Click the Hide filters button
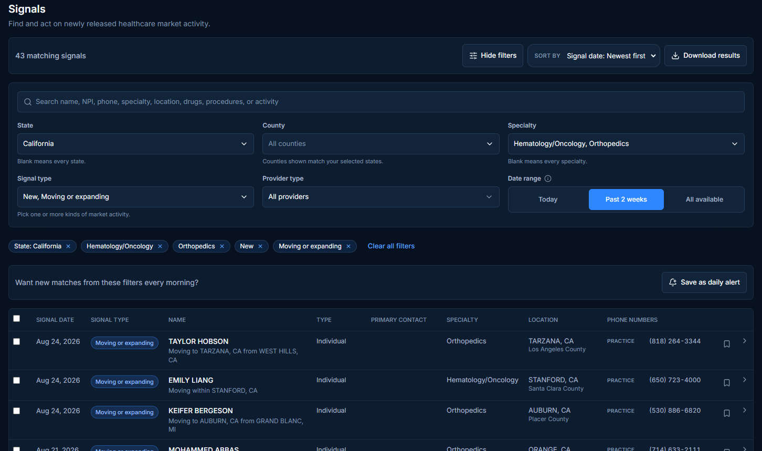762x451 pixels. tap(493, 56)
